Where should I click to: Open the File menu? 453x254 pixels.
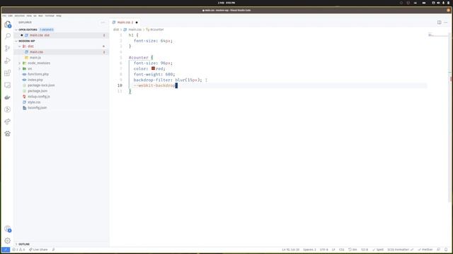click(4, 16)
